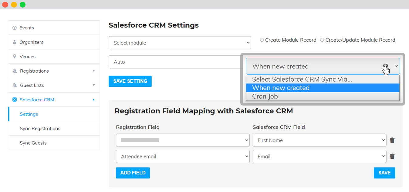Click the Events sidebar icon
The image size is (409, 192).
coord(14,28)
